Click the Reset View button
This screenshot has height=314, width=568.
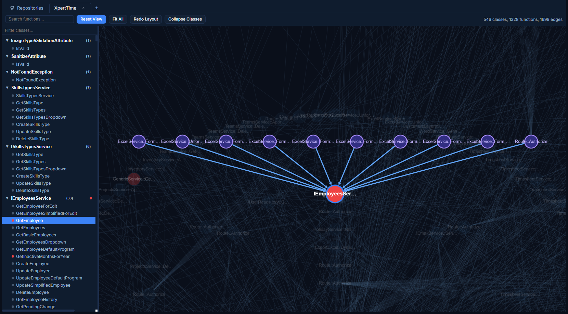point(91,19)
